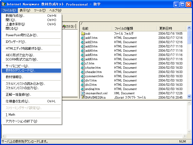This screenshot has height=145, width=193.
Task: Click the sub folder icon
Action: (83, 34)
